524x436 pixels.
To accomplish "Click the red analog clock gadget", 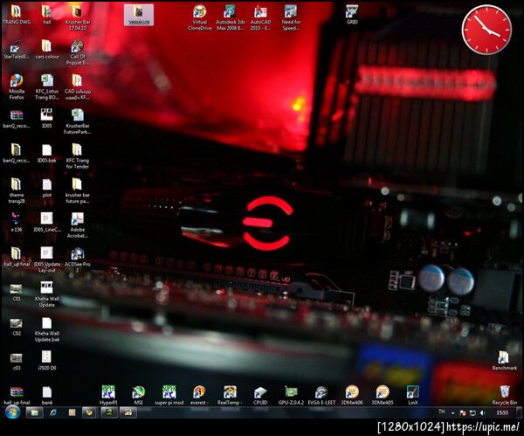I will [486, 30].
